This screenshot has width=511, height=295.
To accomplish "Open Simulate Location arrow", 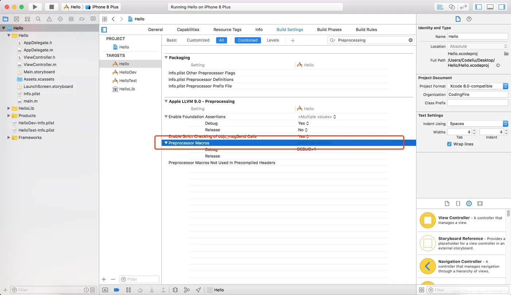I will 198,290.
